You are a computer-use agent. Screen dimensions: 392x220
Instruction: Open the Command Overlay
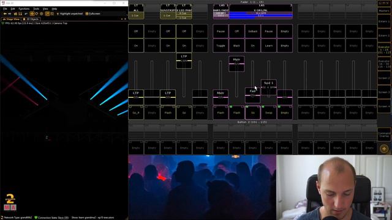pyautogui.click(x=384, y=134)
